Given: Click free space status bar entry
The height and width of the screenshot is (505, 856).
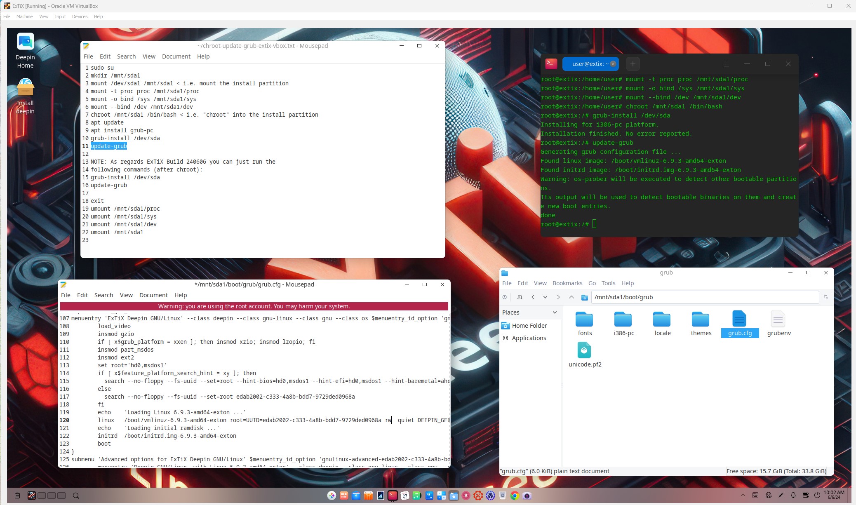Looking at the screenshot, I should tap(776, 471).
